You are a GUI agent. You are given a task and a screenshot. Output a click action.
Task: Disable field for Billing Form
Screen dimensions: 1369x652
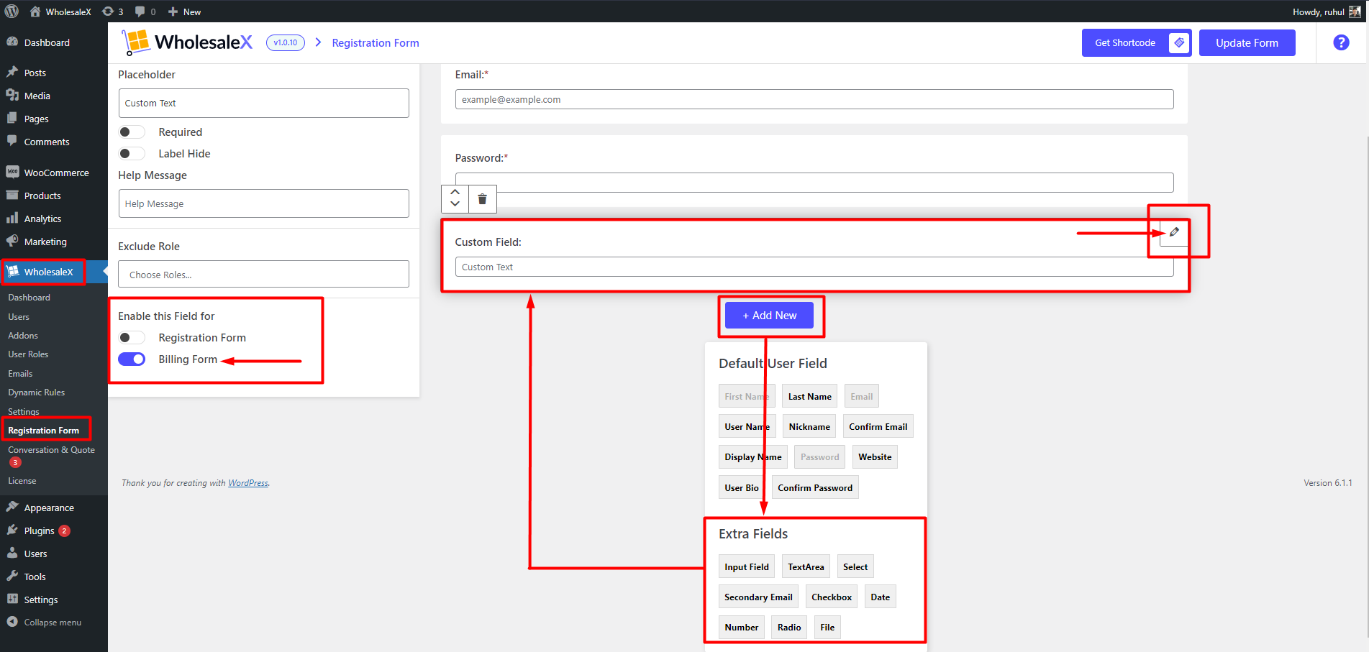pyautogui.click(x=132, y=359)
